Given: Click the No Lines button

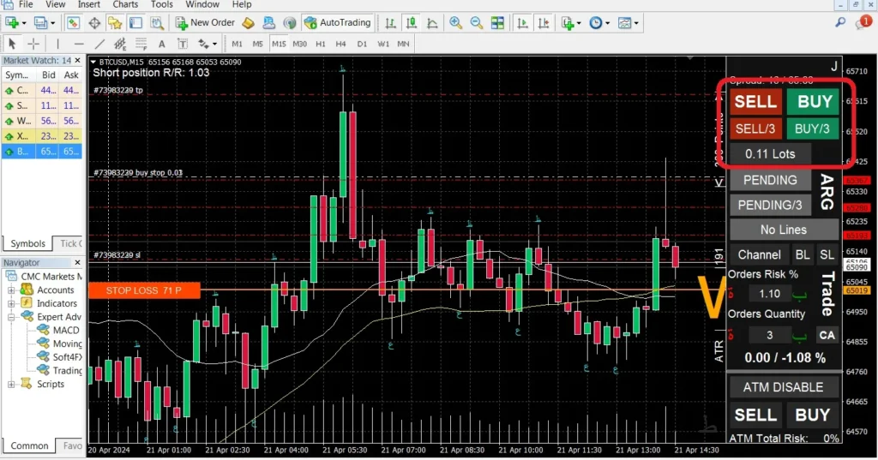Looking at the screenshot, I should (784, 230).
